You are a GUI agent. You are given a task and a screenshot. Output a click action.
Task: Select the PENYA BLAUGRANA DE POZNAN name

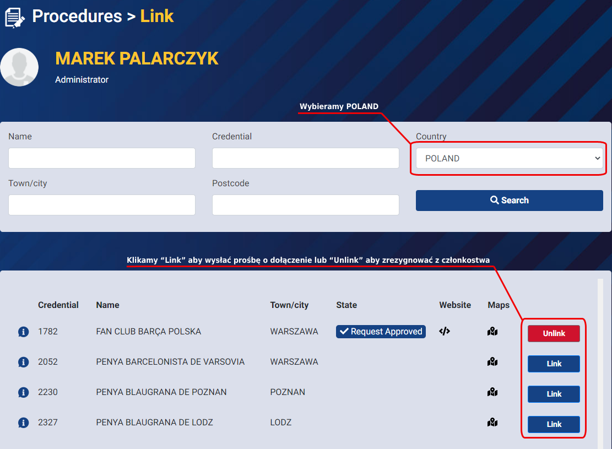tap(161, 392)
